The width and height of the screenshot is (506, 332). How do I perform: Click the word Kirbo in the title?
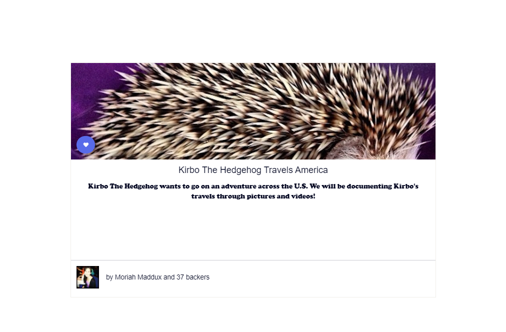coord(189,170)
